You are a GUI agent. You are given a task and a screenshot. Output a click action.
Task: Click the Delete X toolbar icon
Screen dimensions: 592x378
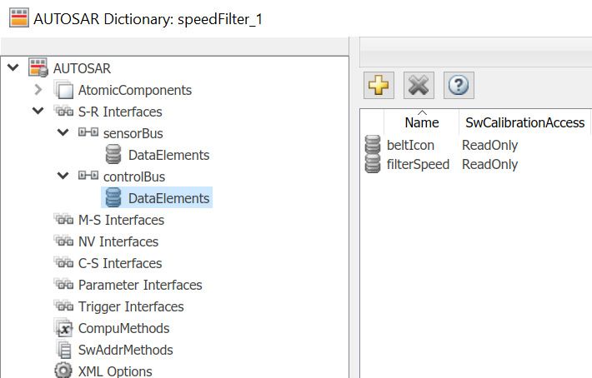[419, 85]
